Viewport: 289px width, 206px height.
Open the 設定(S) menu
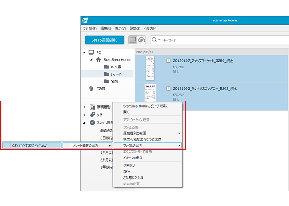pos(135,28)
